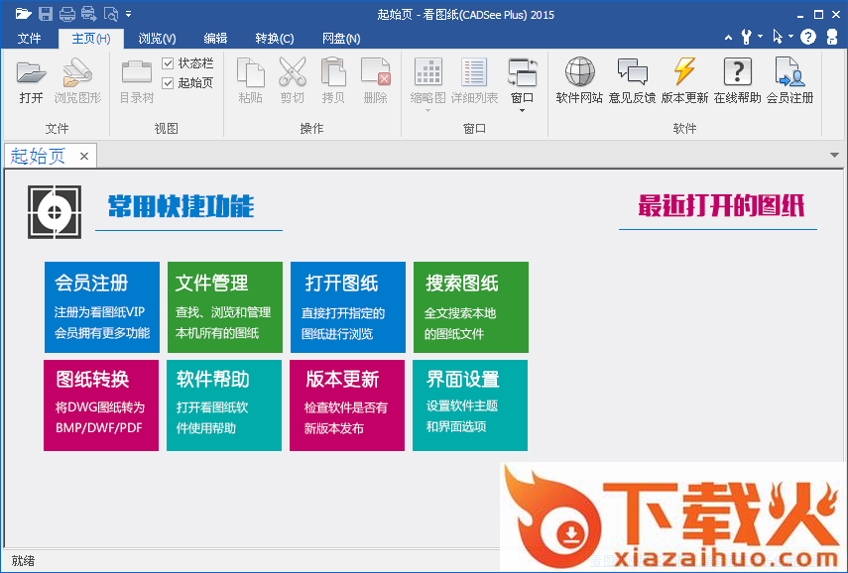Open the 文件 menu

click(30, 39)
